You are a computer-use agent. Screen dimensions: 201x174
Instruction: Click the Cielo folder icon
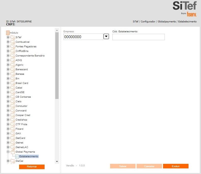(13, 101)
